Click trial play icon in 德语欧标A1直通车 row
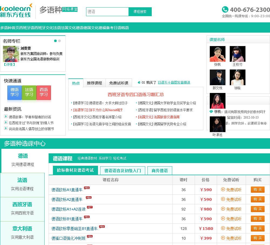Viewport: 270px width, 245px height. tap(223, 189)
